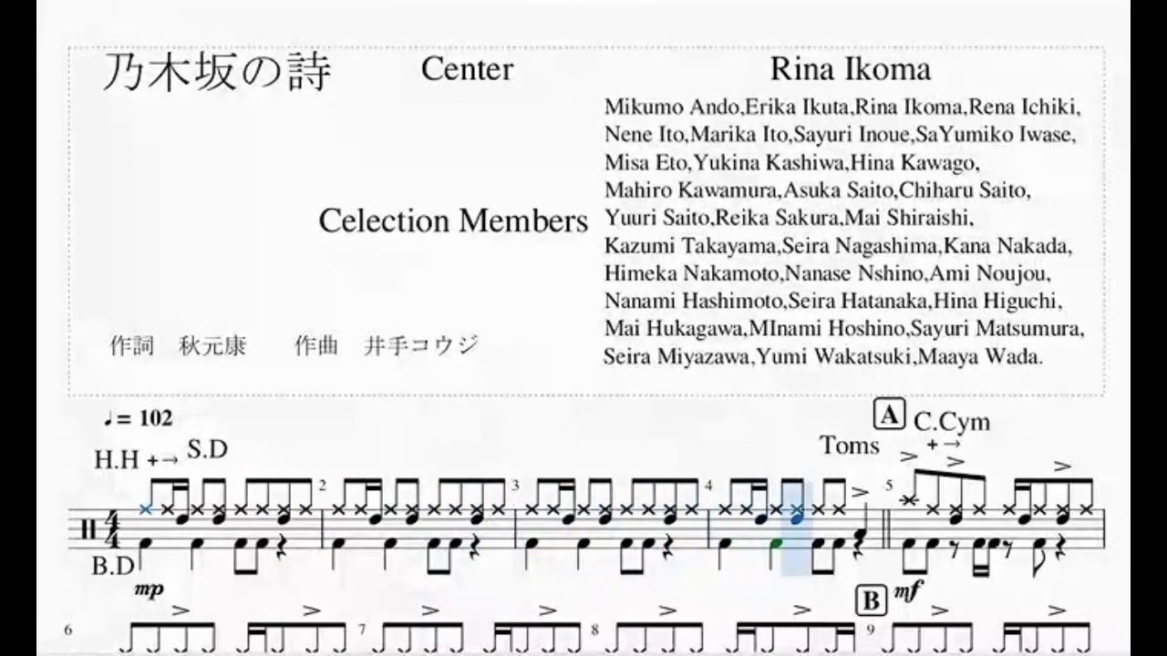Click the mf dynamic marking
The image size is (1167, 656).
coord(906,592)
